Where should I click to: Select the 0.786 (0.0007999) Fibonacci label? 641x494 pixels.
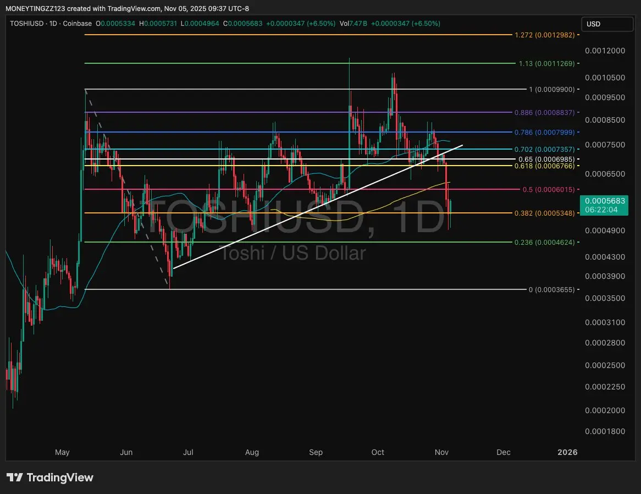[545, 133]
